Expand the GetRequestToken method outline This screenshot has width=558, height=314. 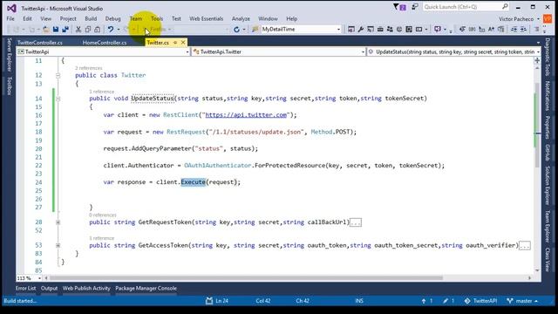click(58, 222)
